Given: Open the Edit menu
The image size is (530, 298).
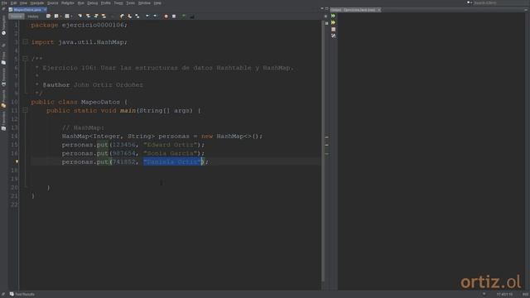Looking at the screenshot, I should pos(13,2).
